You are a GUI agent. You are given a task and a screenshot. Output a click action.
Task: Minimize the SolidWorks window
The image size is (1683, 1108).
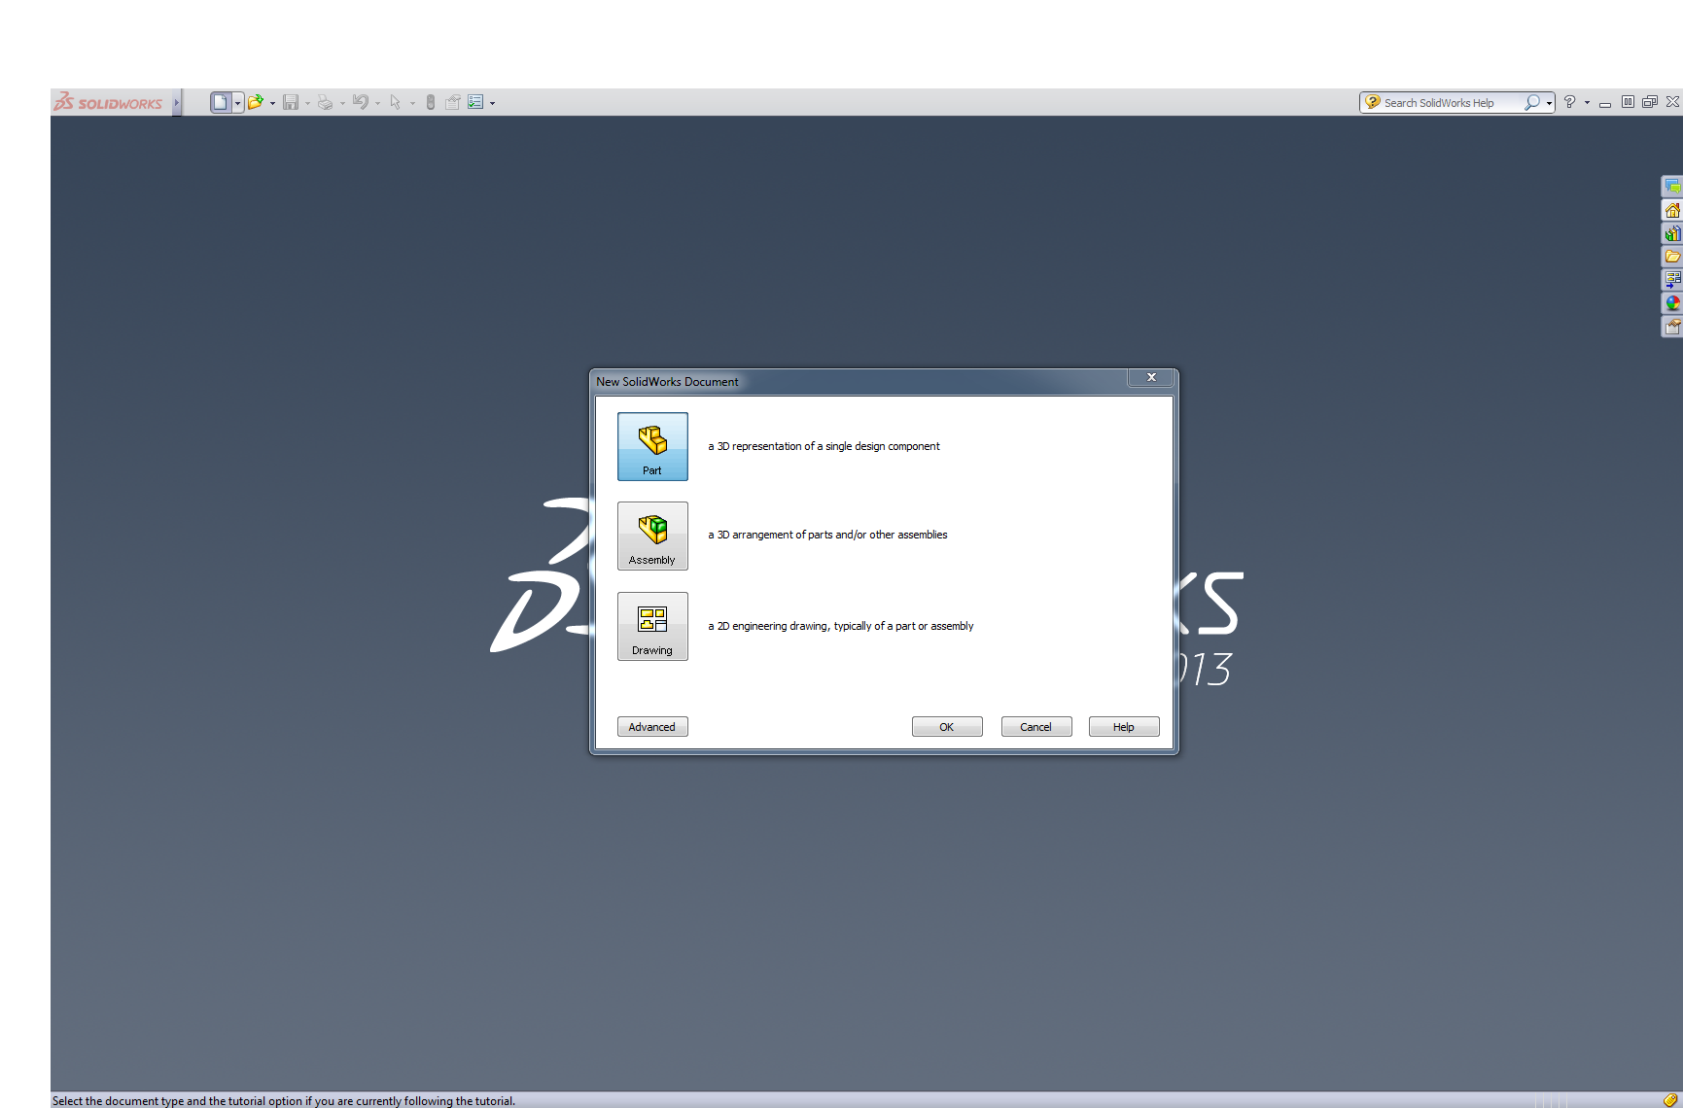click(x=1605, y=103)
